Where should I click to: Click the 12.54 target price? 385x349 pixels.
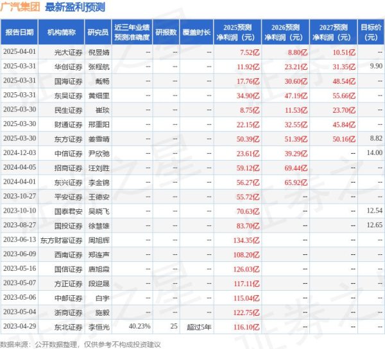375,211
